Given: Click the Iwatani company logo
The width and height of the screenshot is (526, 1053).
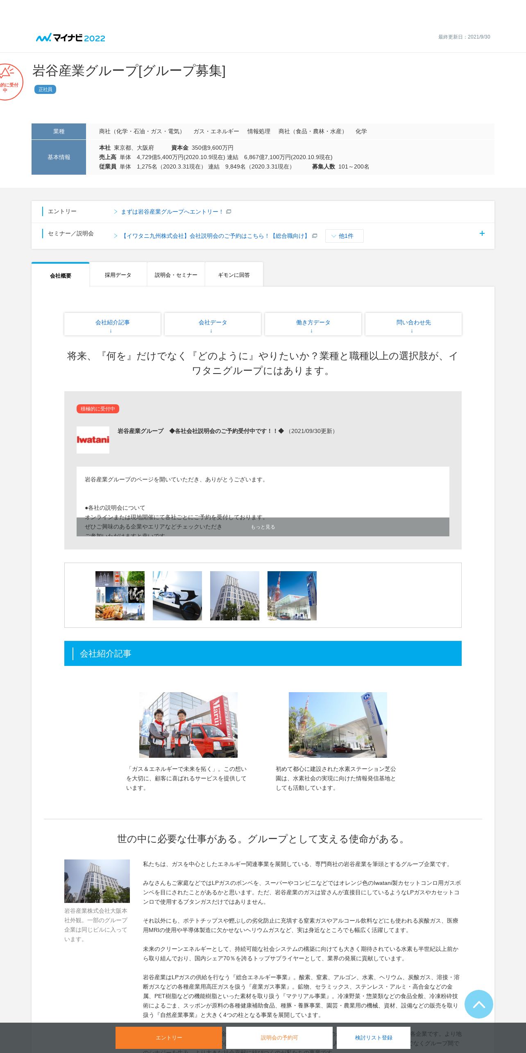Looking at the screenshot, I should pos(93,440).
